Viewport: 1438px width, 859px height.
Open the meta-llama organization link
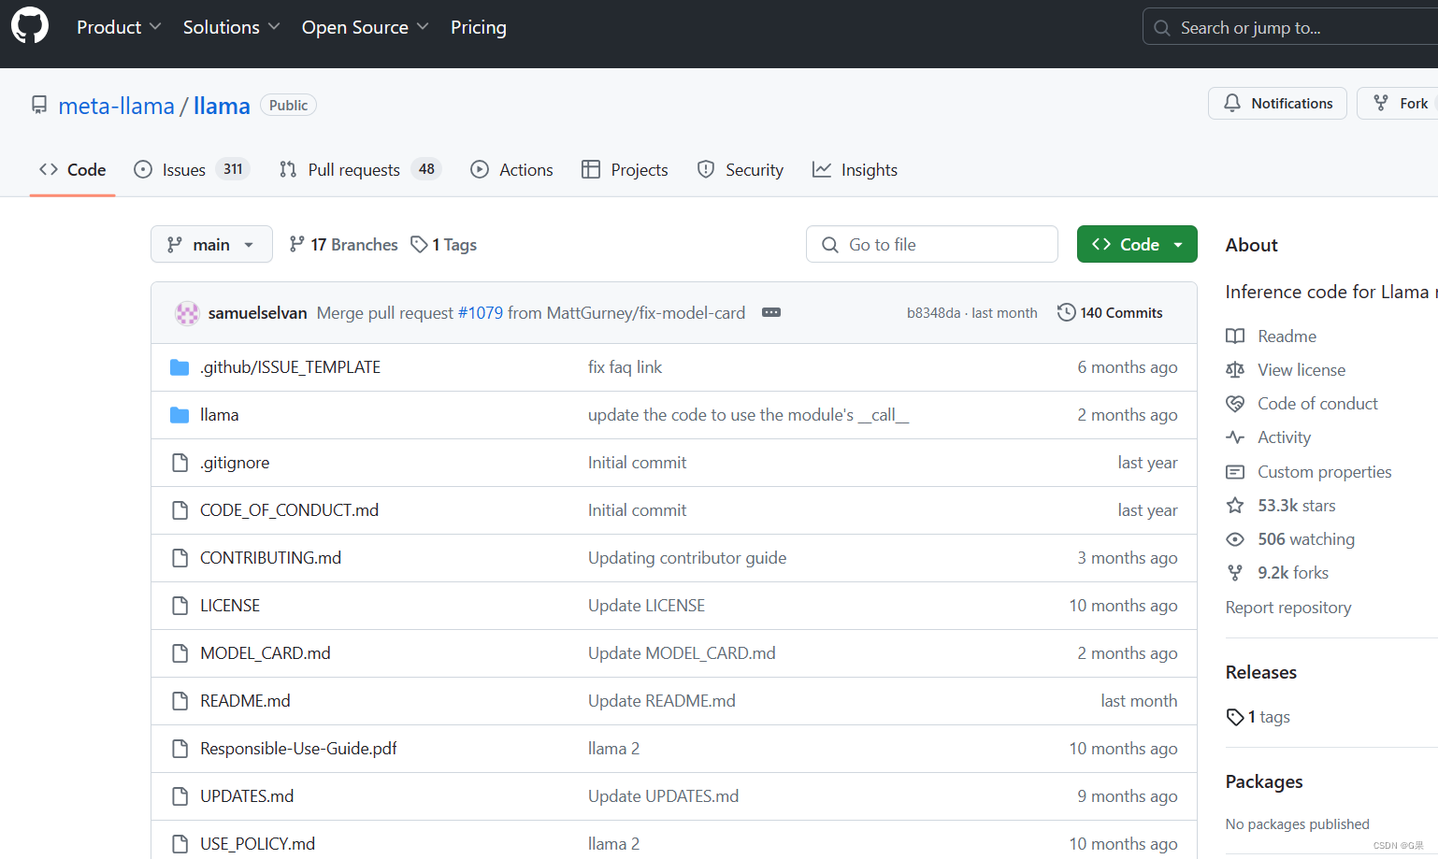click(x=117, y=106)
